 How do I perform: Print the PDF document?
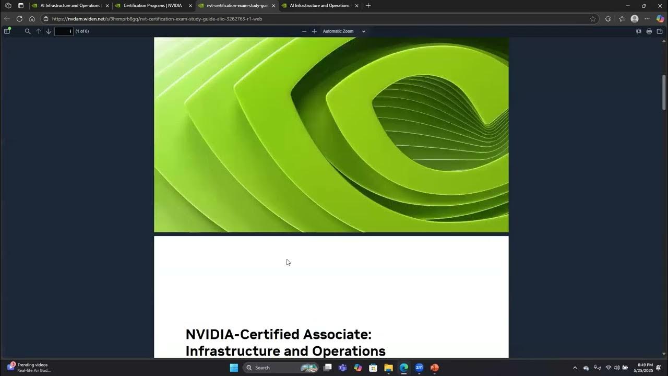click(649, 31)
